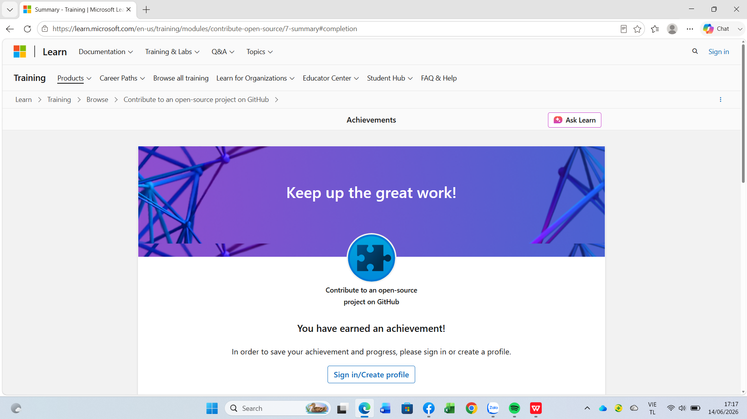The height and width of the screenshot is (419, 747).
Task: Open the favorites list icon
Action: coord(655,29)
